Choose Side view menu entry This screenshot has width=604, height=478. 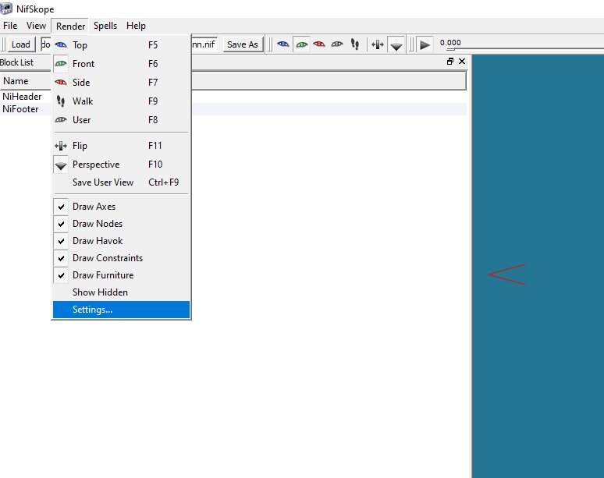(121, 83)
